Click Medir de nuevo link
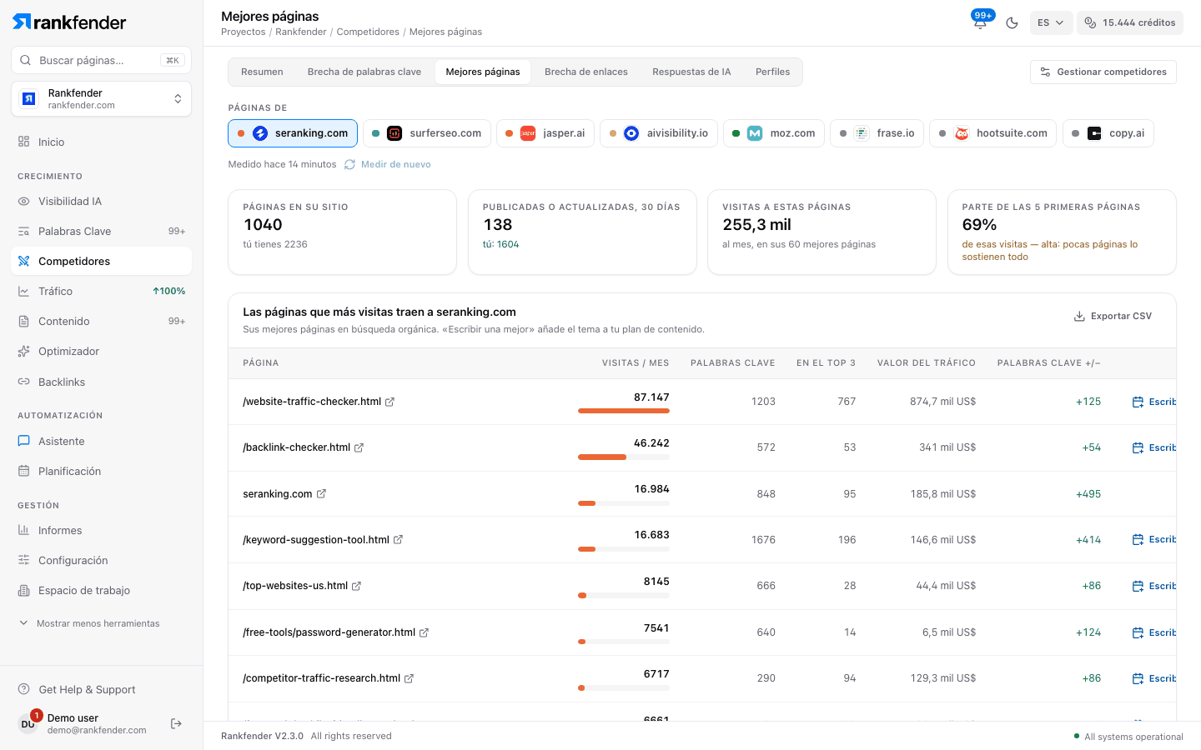 [388, 164]
